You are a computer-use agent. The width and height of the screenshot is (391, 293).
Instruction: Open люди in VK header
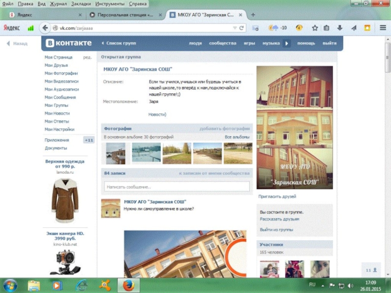pyautogui.click(x=195, y=43)
